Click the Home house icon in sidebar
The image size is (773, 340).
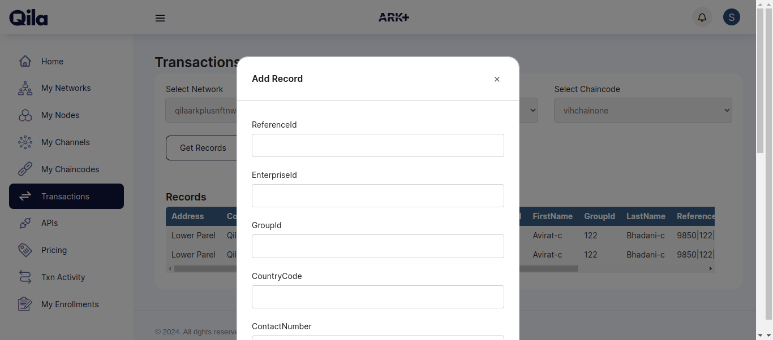coord(25,61)
